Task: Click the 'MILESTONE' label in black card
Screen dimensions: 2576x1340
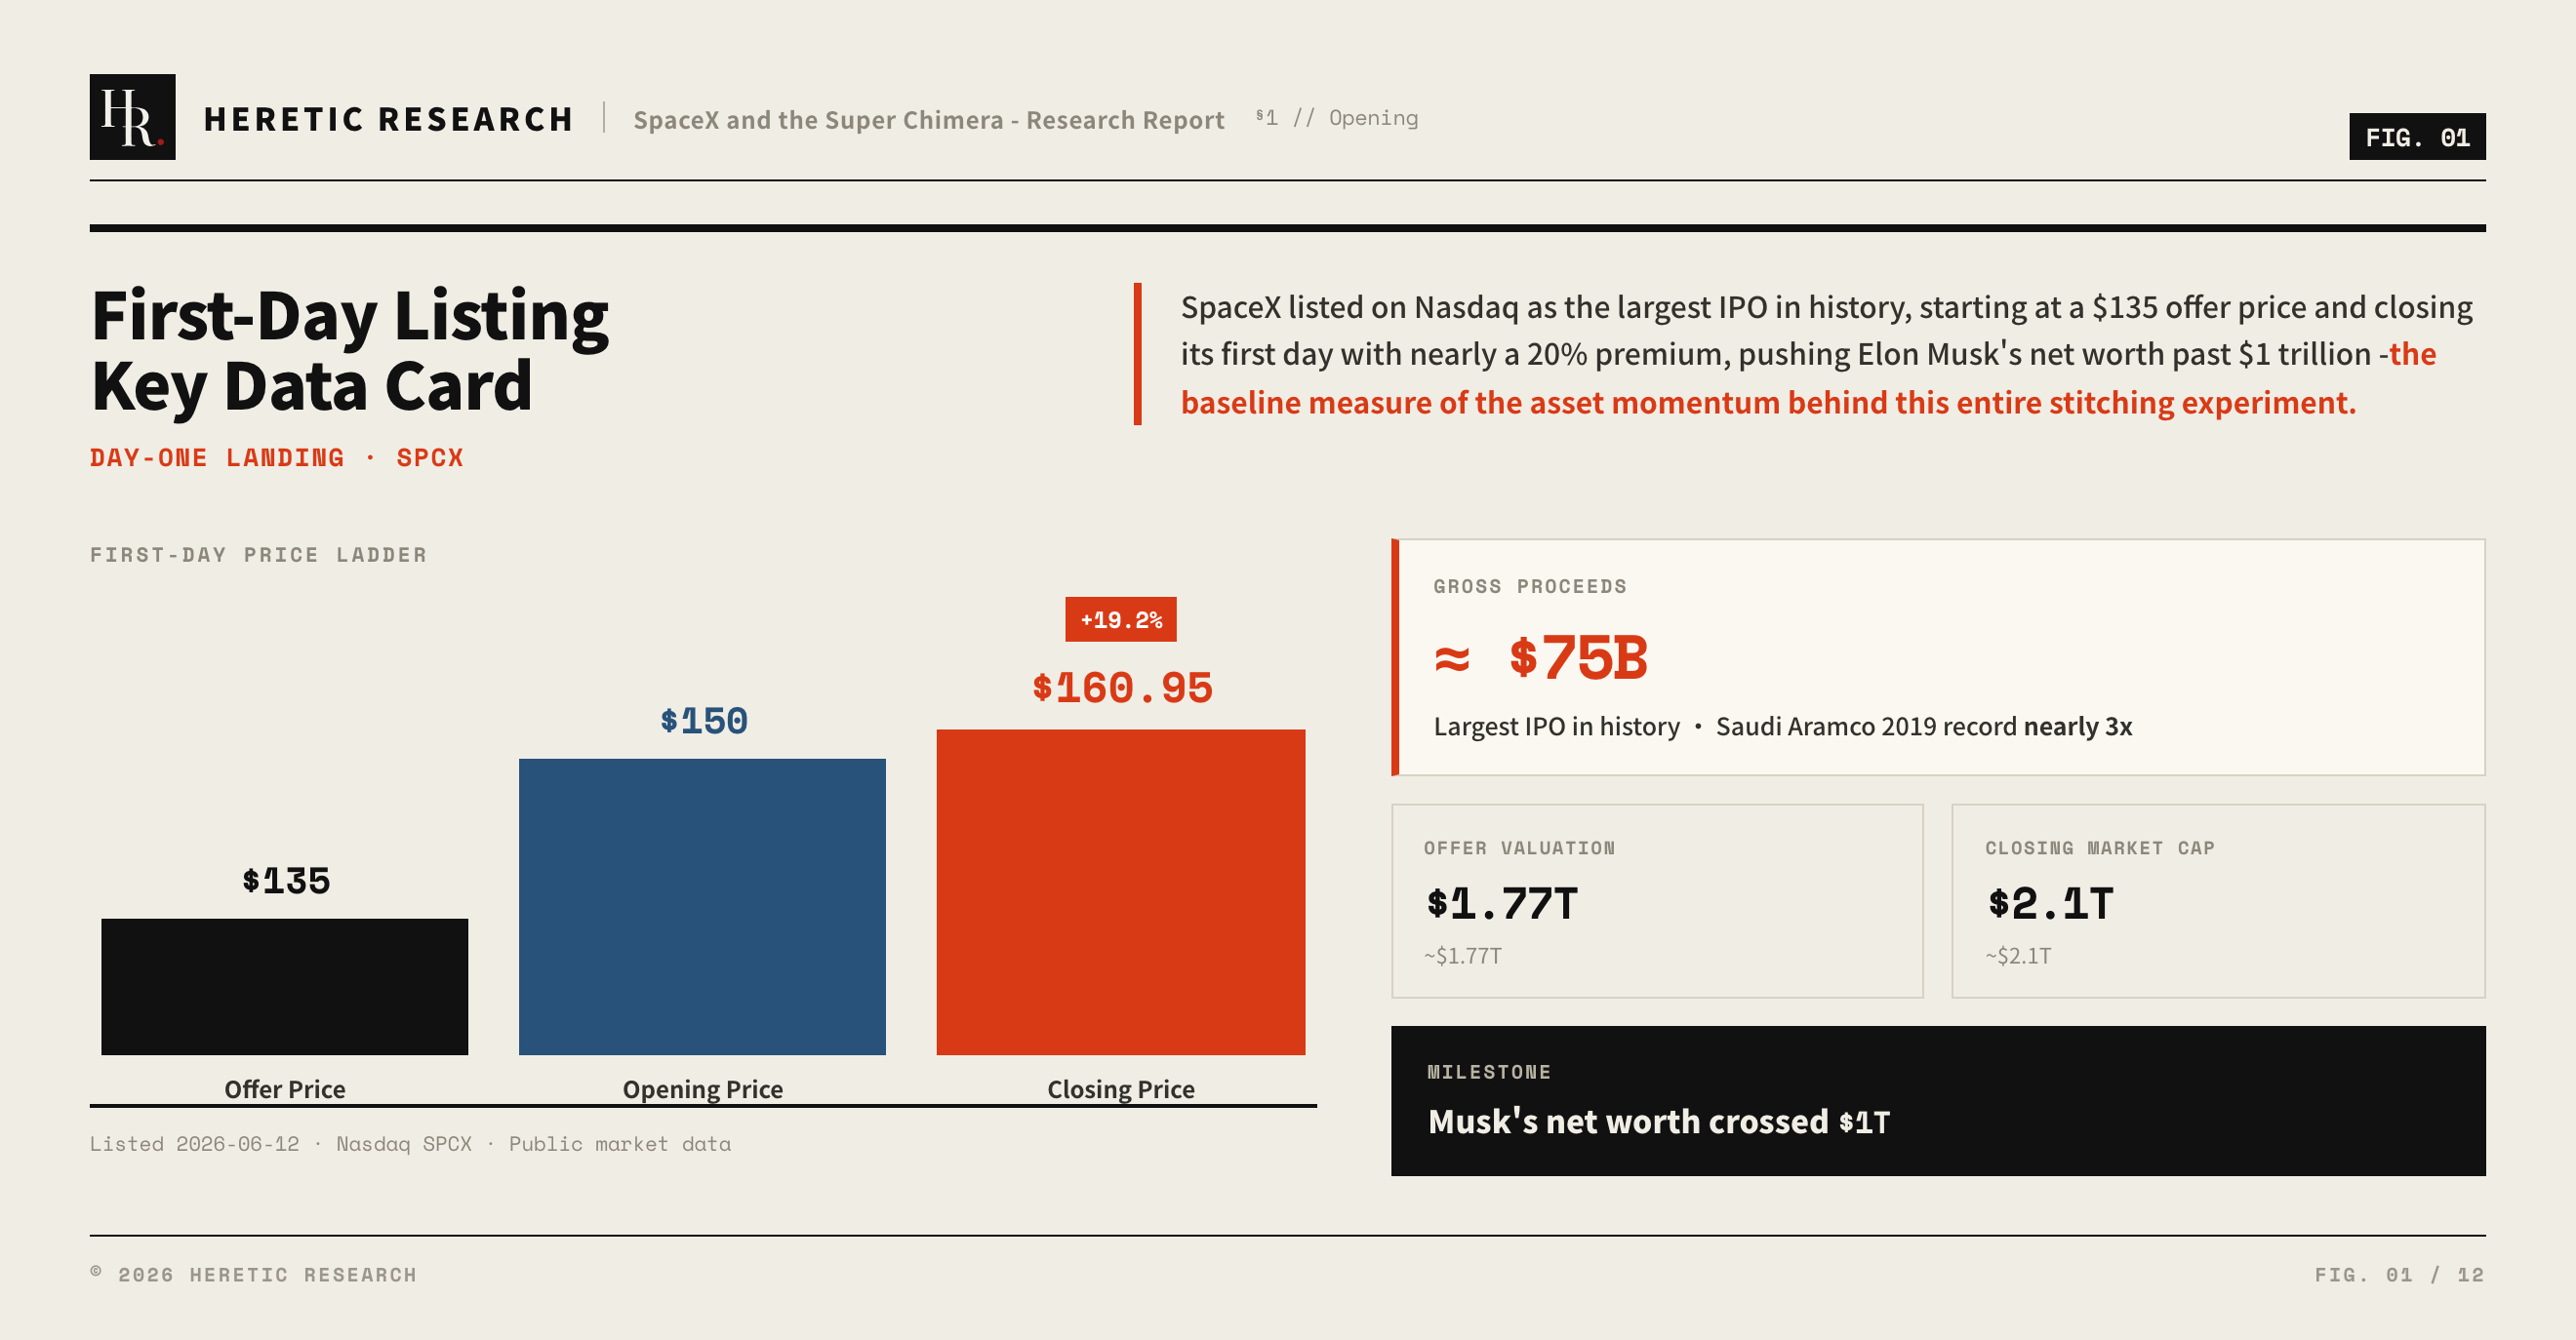Action: tap(1489, 1072)
